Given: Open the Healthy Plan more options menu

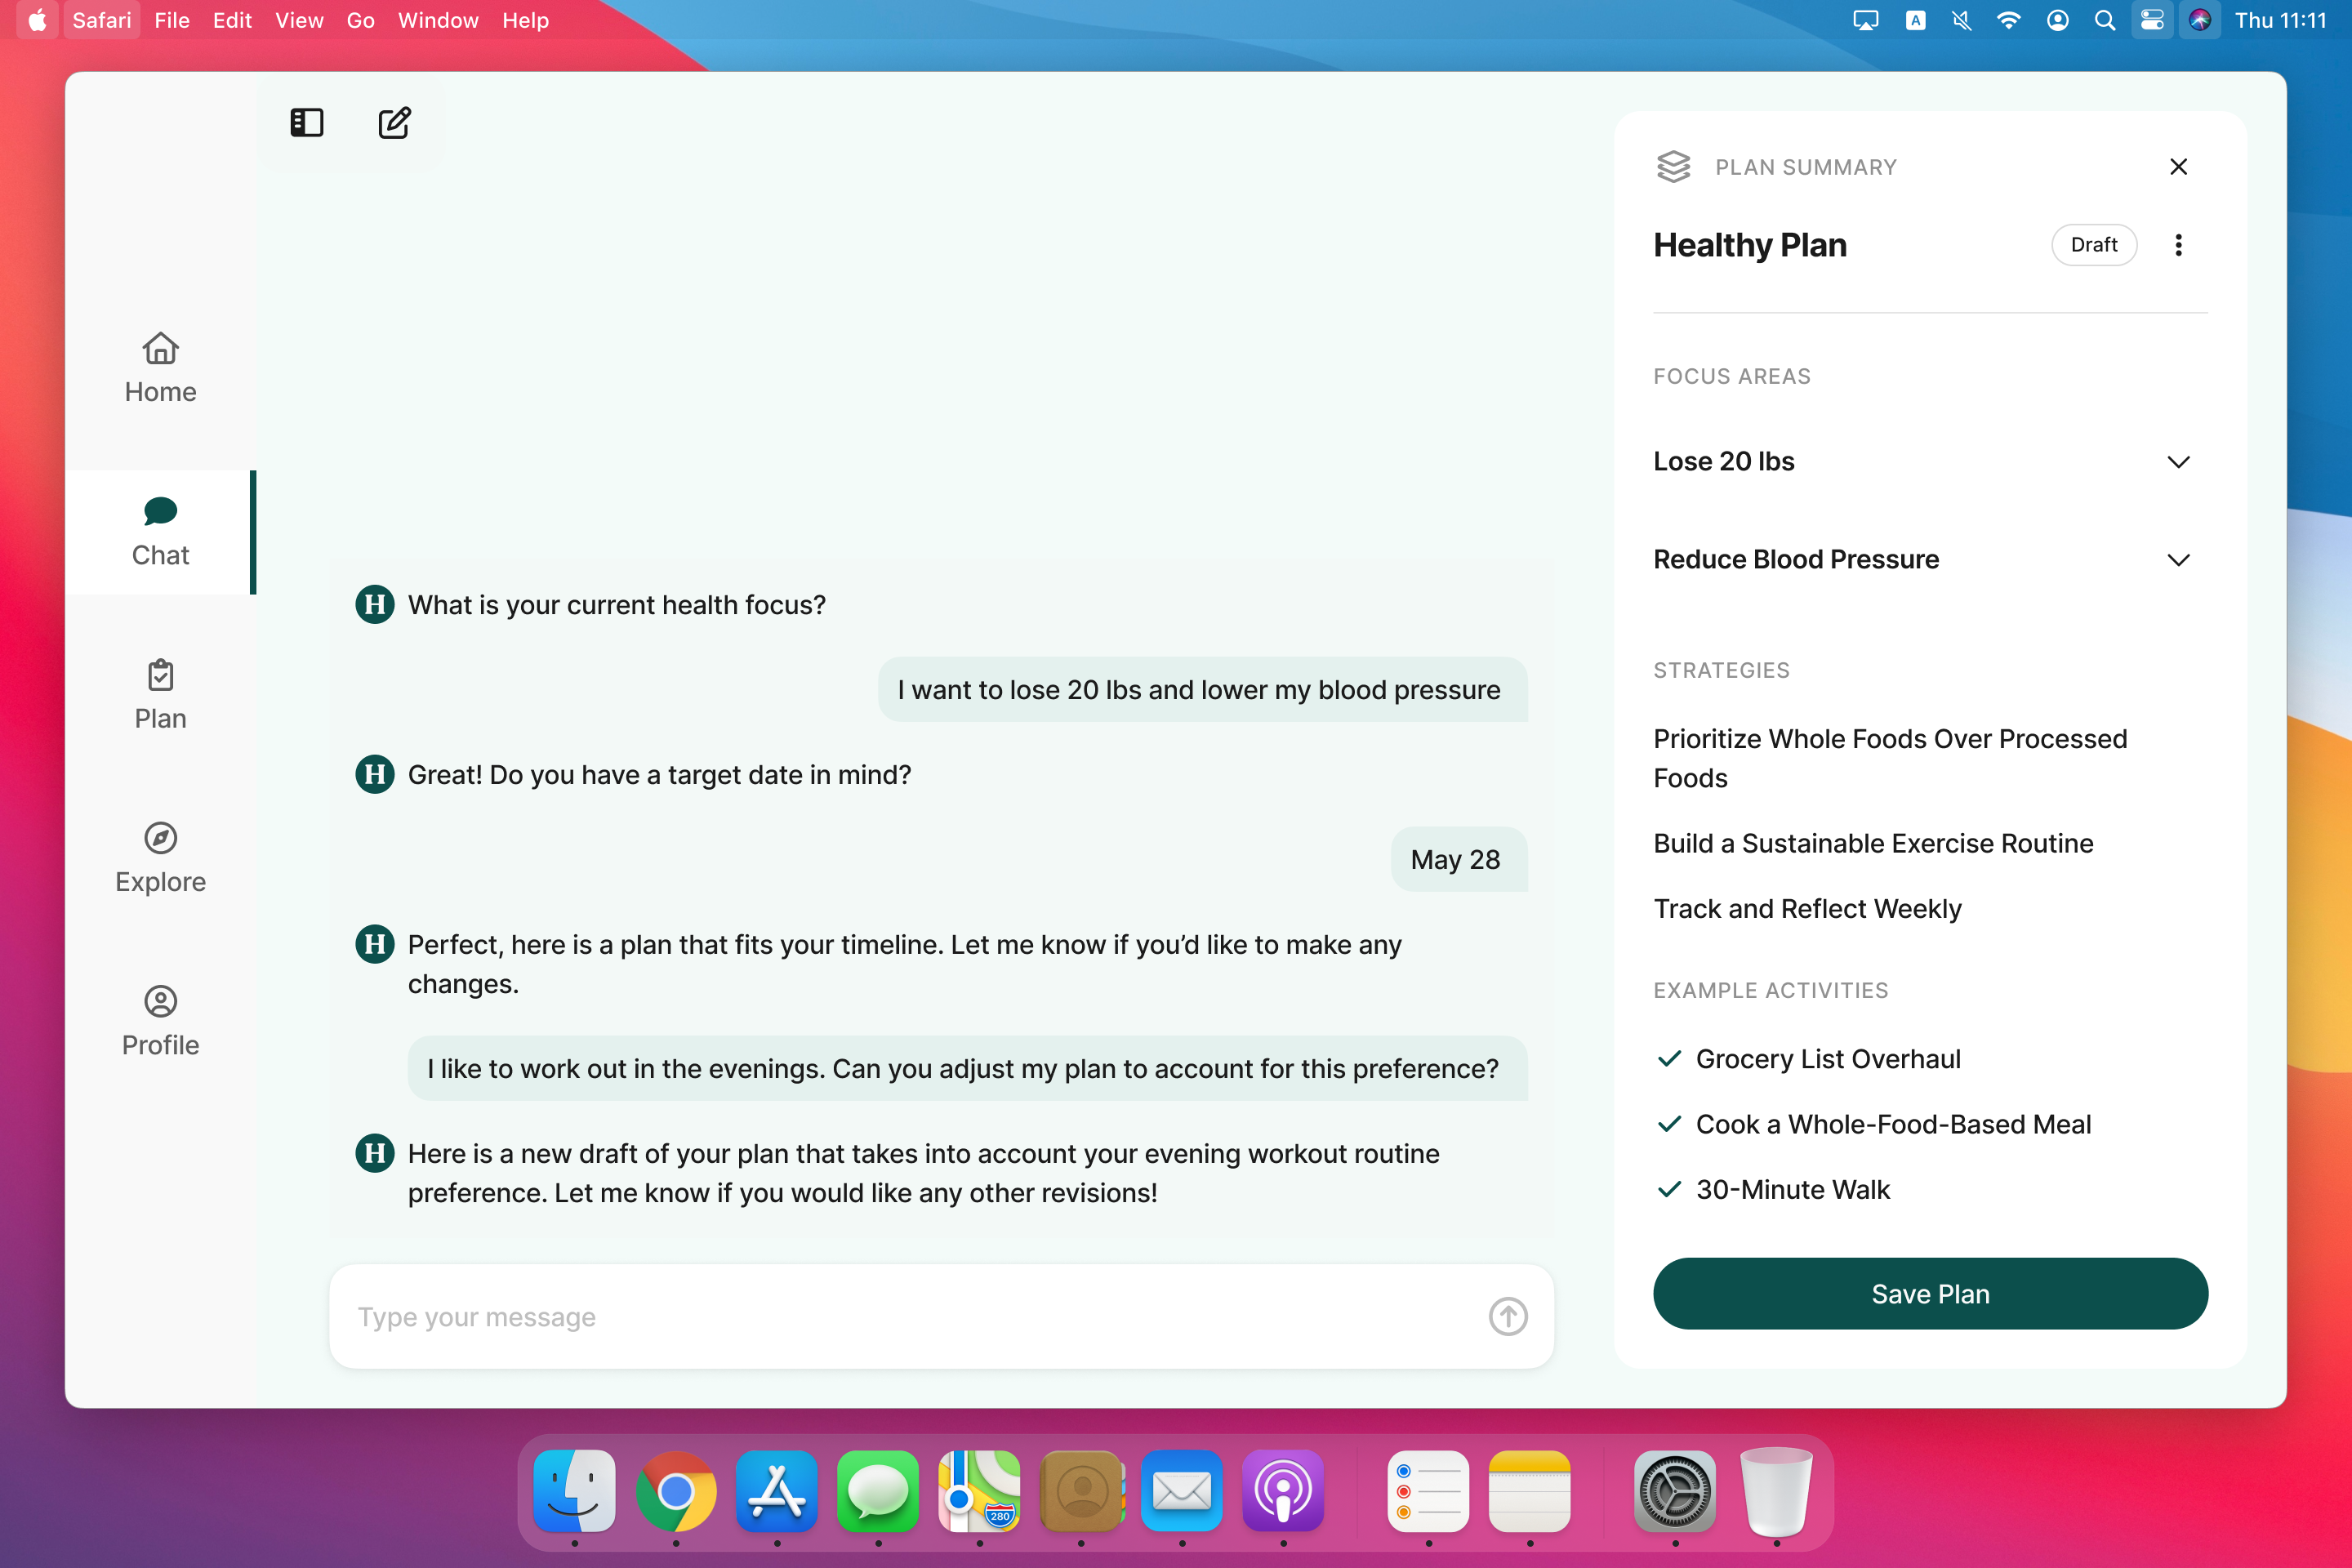Looking at the screenshot, I should (2178, 245).
